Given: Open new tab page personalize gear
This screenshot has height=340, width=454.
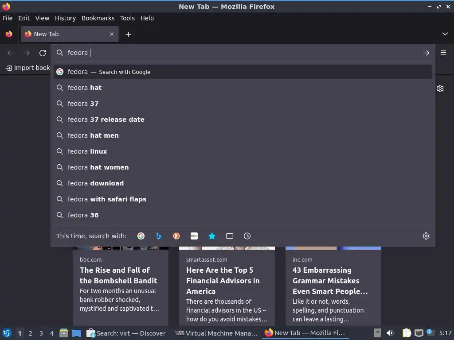Looking at the screenshot, I should [x=440, y=89].
